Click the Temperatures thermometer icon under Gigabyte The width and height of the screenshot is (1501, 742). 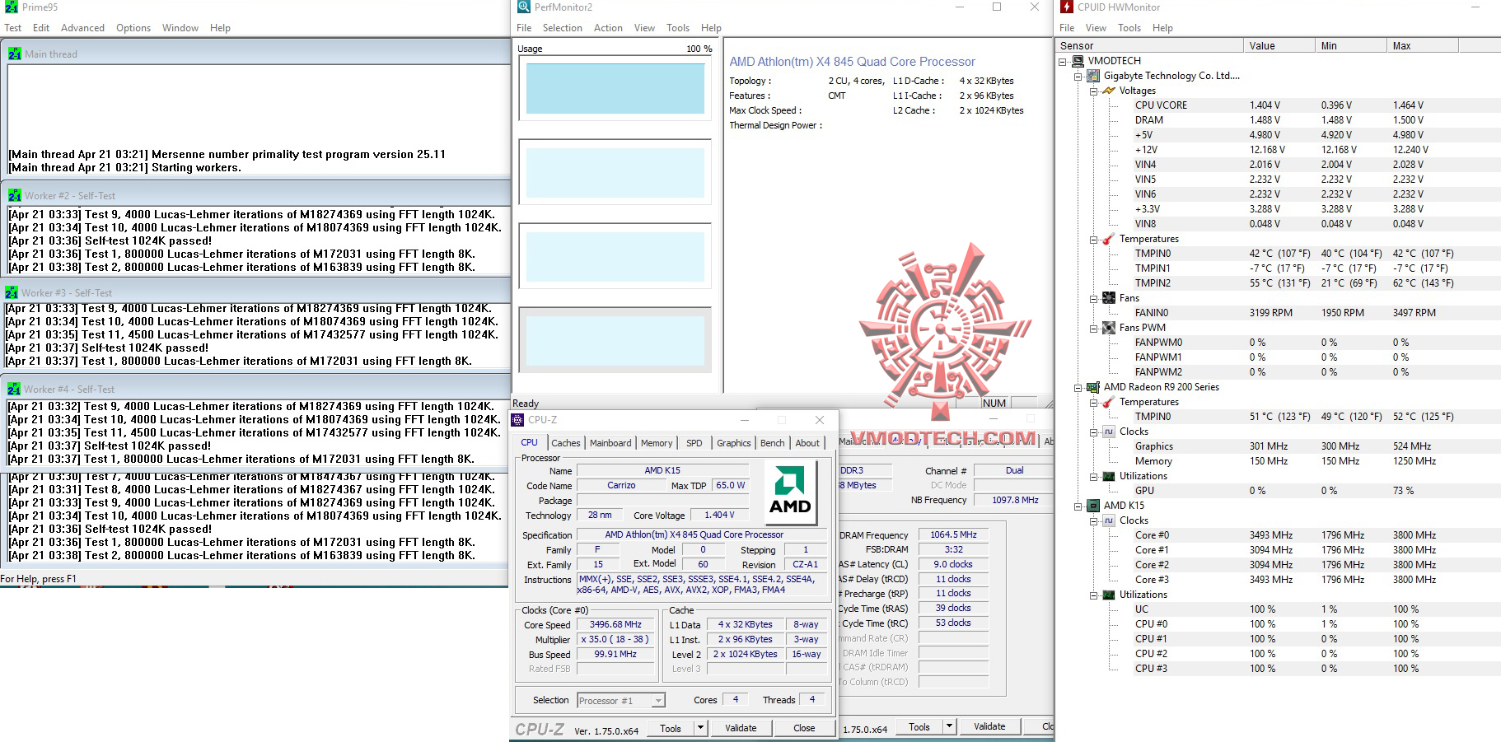[1109, 239]
